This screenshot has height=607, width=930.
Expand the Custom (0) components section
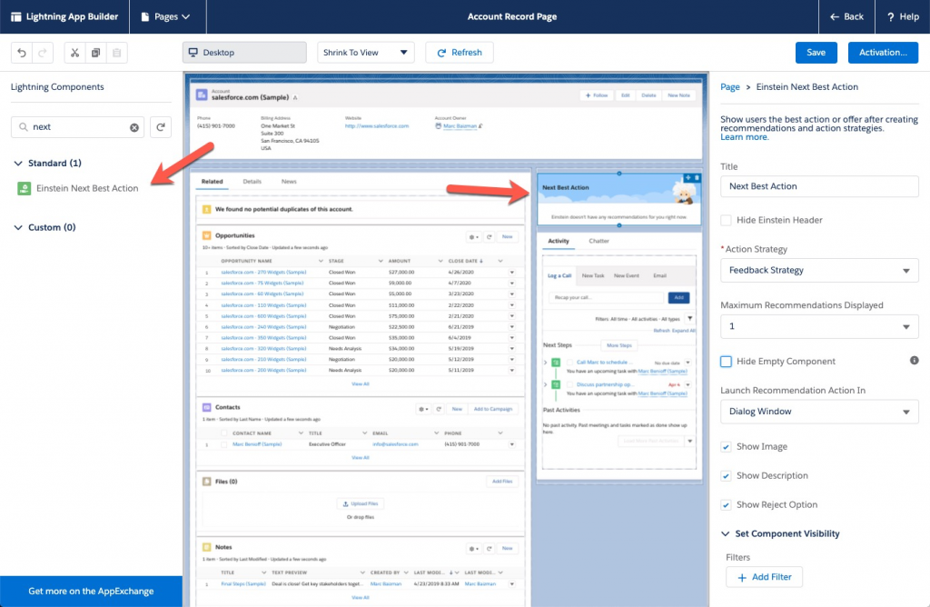point(18,227)
